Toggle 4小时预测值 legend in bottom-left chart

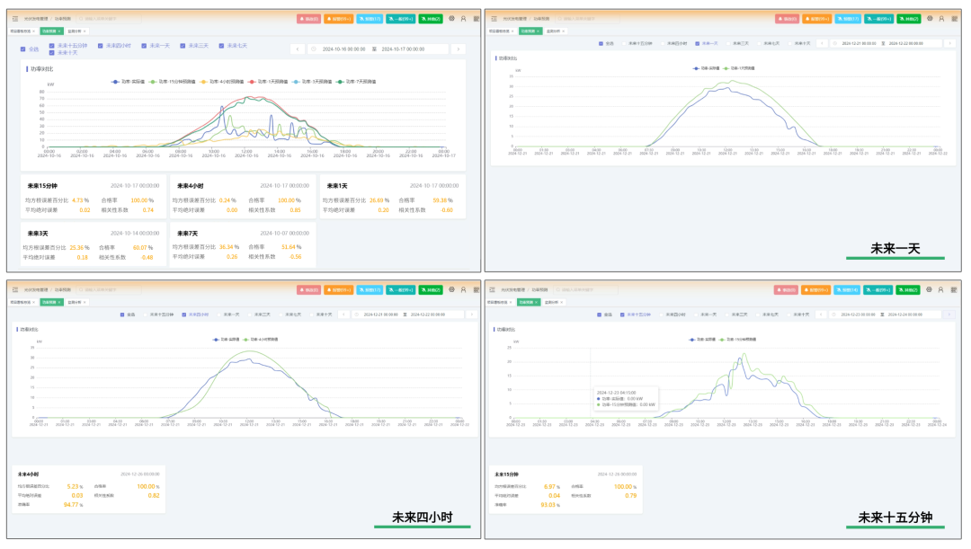pyautogui.click(x=261, y=339)
